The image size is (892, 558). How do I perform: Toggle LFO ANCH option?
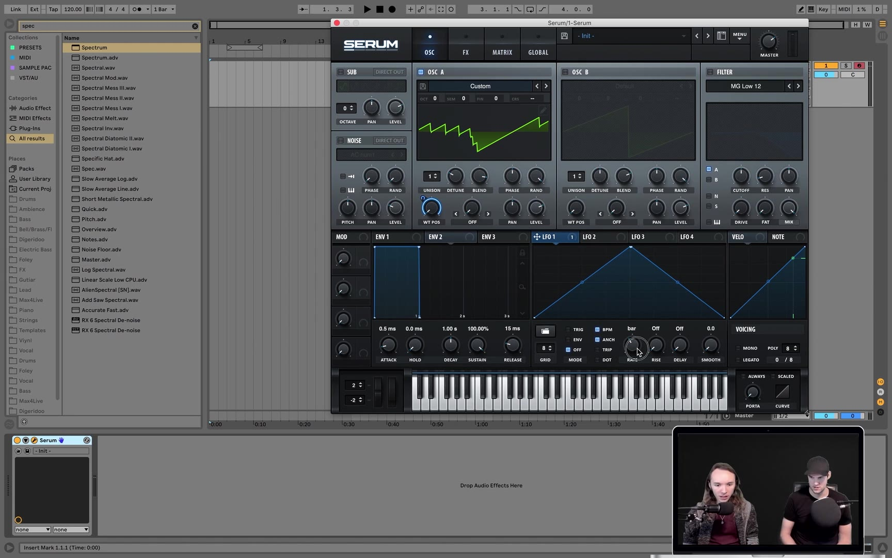[x=597, y=339]
